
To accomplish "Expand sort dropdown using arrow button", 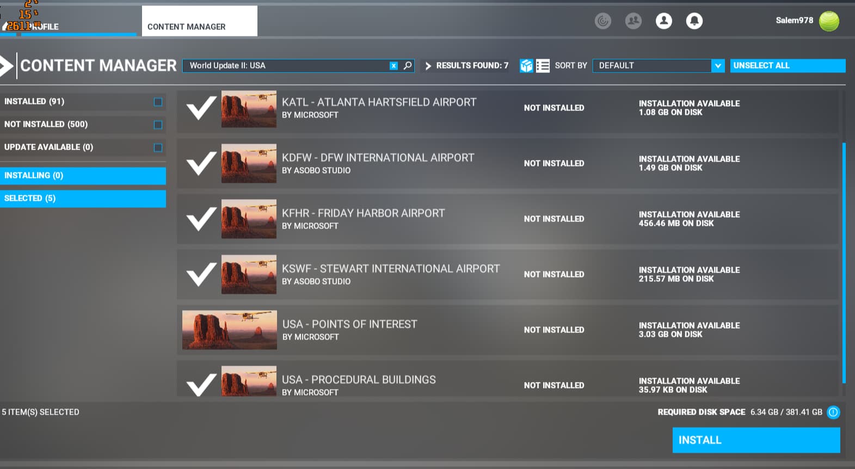I will pos(718,66).
